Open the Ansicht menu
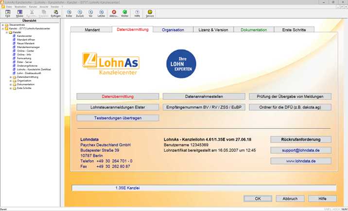The width and height of the screenshot is (348, 211). click(x=44, y=7)
